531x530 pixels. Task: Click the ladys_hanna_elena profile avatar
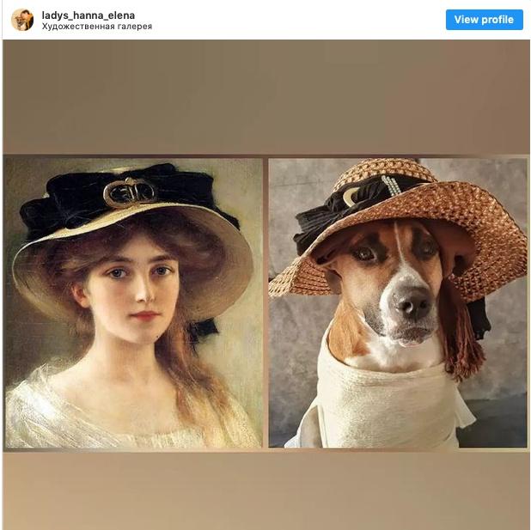[x=22, y=20]
